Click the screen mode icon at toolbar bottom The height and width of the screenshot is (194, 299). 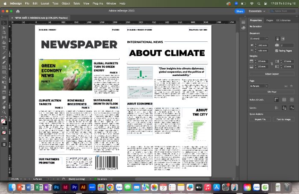[4, 145]
